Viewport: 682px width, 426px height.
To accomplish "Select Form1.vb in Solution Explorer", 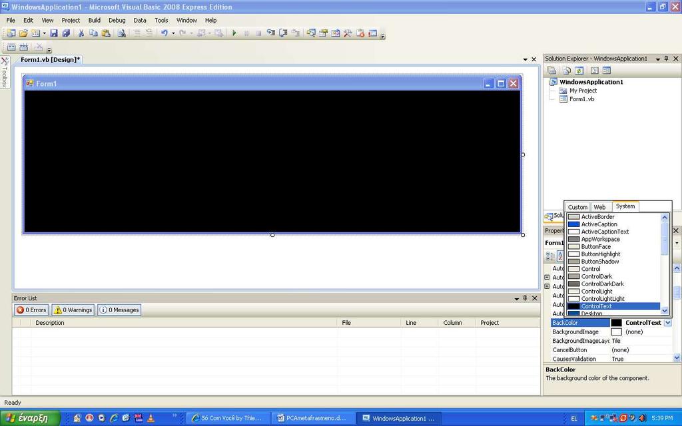I will (x=581, y=99).
